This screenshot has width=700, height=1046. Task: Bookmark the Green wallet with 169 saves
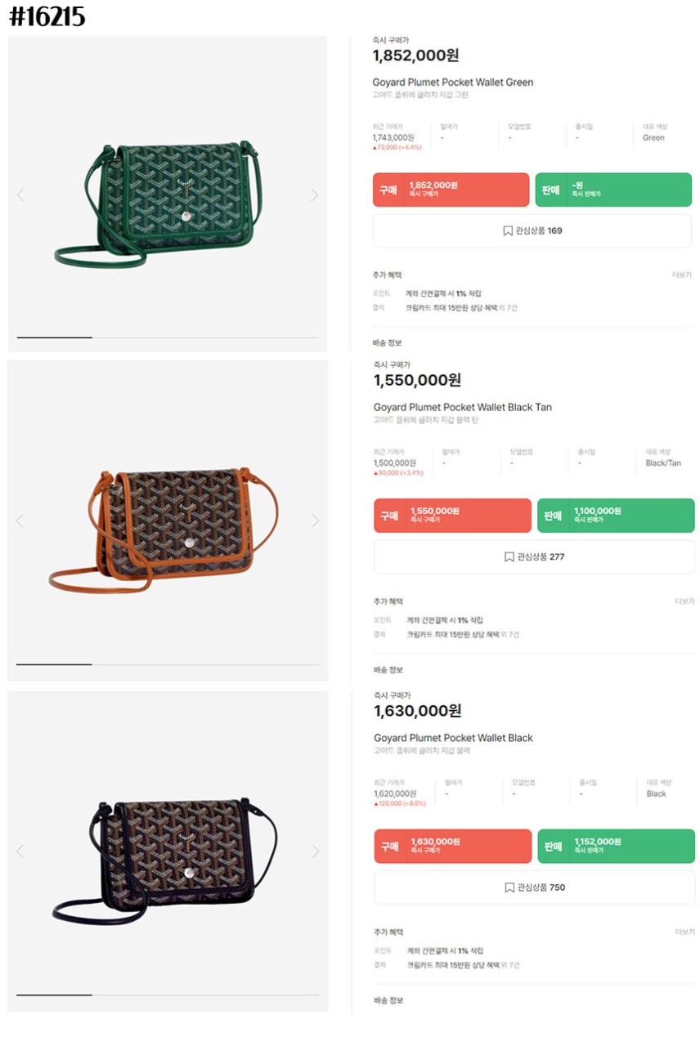[532, 231]
